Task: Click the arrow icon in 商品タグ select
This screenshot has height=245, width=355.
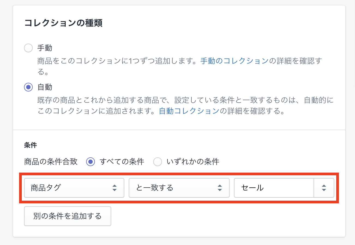Action: pos(115,188)
